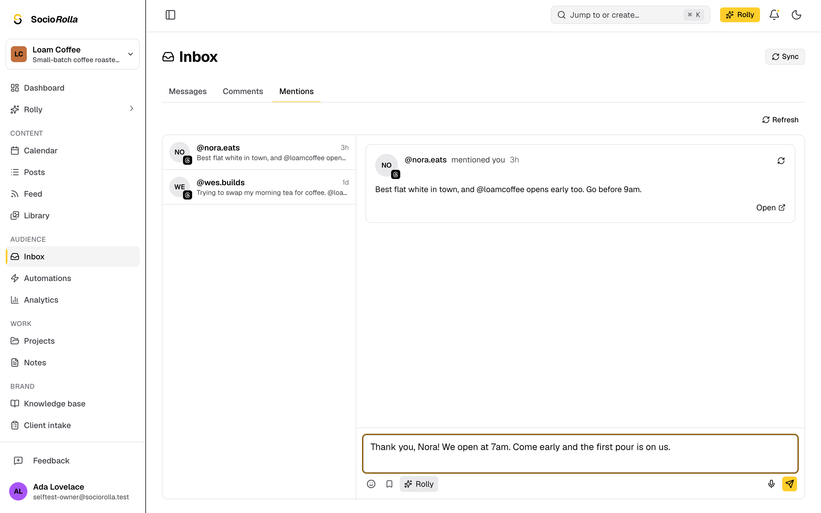The height and width of the screenshot is (513, 821).
Task: Open Projects under Work
Action: point(73,341)
